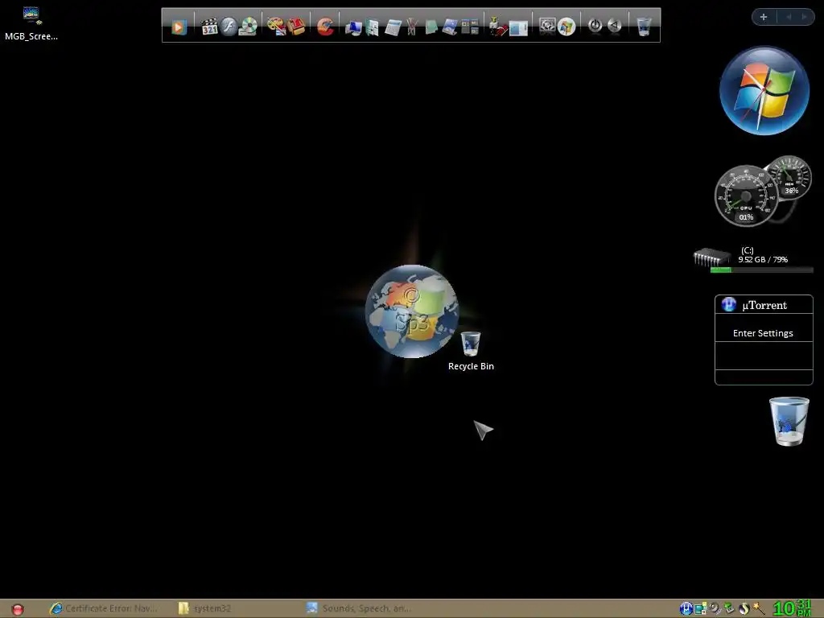Image resolution: width=824 pixels, height=618 pixels.
Task: Click the sidebar previous gadgets arrow
Action: [789, 17]
